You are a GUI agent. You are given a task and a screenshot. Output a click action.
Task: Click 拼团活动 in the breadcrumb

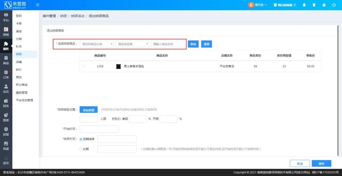coord(78,16)
